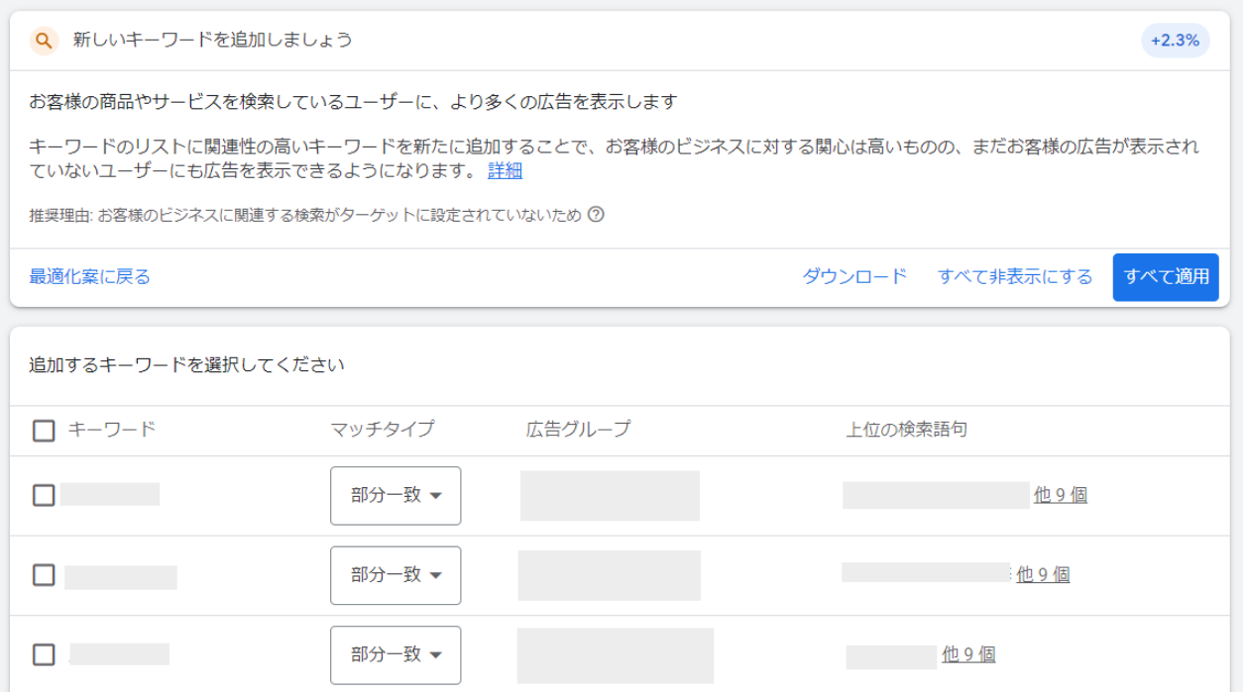The image size is (1246, 692).
Task: Click the help question mark icon
Action: 596,214
